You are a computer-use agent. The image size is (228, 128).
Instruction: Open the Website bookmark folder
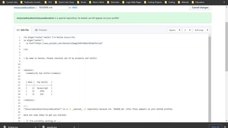183,2
